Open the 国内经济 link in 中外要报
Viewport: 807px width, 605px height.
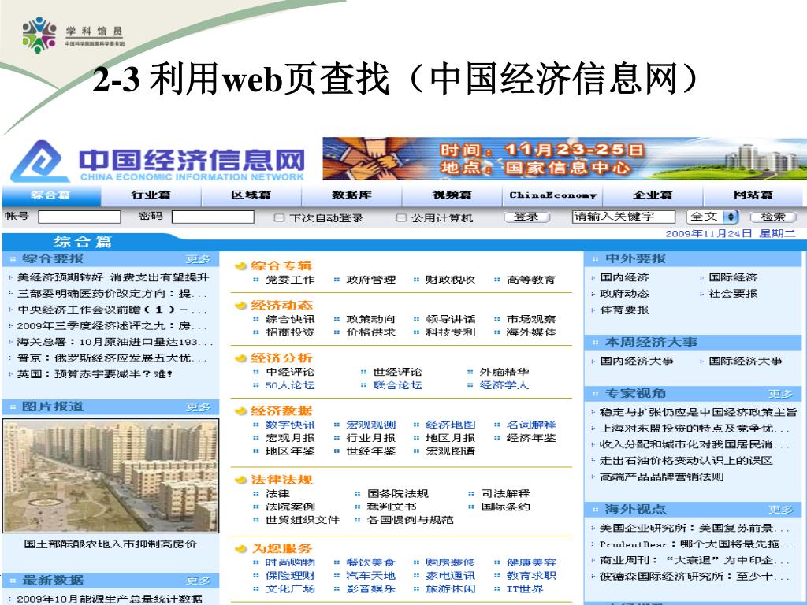(624, 278)
